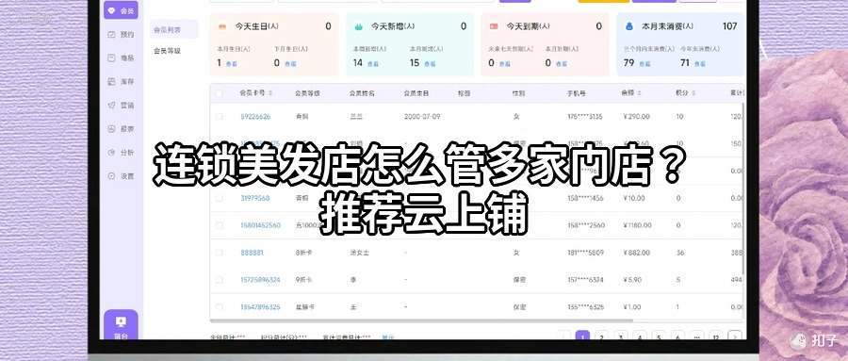The height and width of the screenshot is (361, 848).
Task: View 三个月内未消费 members via 查看 link
Action: click(644, 63)
